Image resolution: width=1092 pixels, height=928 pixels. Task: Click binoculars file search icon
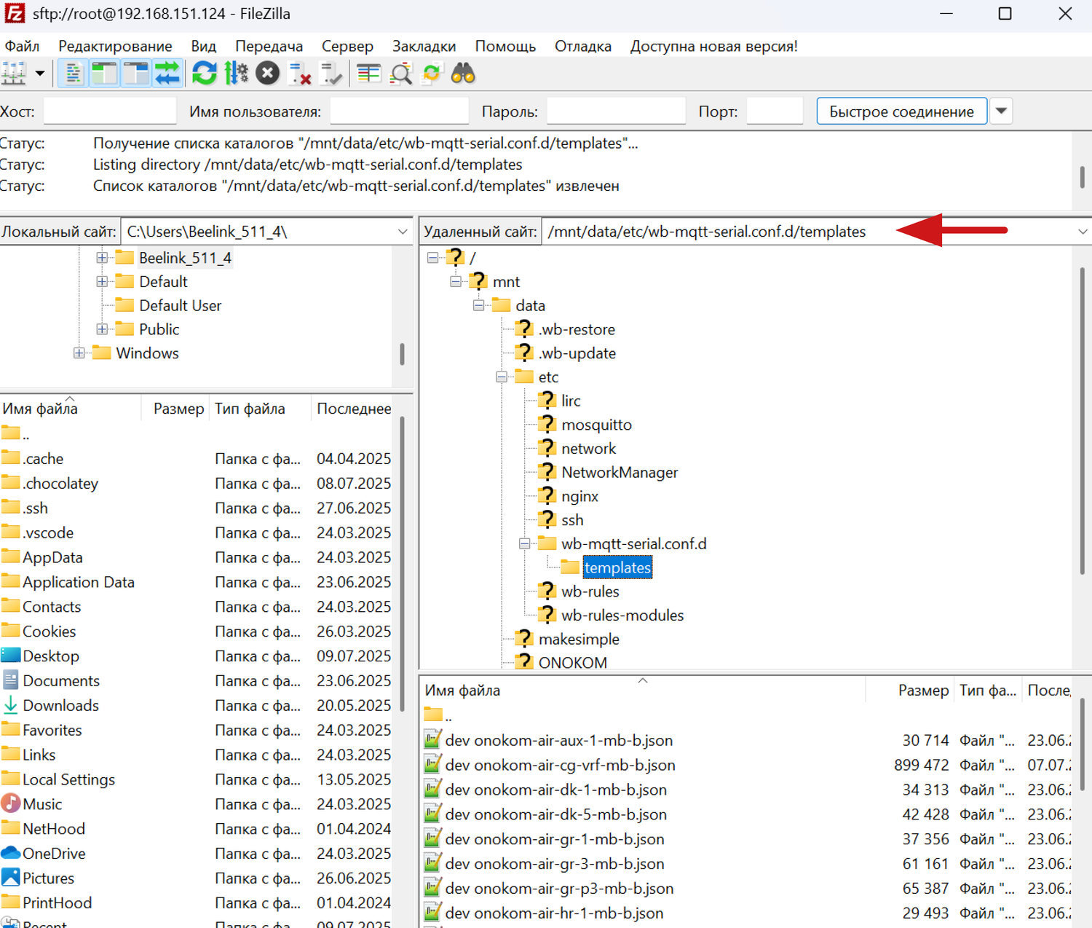463,74
